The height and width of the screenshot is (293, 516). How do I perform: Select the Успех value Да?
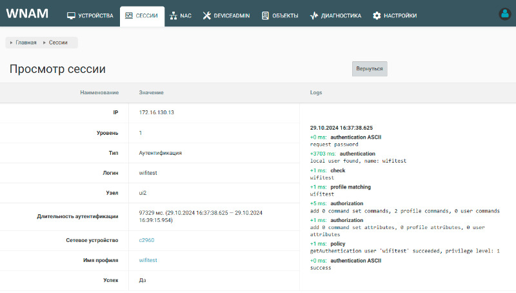point(143,280)
